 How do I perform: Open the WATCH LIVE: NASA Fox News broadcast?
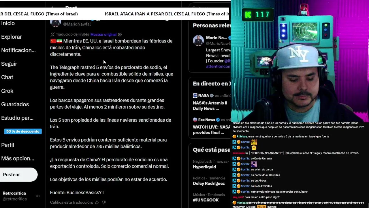pyautogui.click(x=212, y=130)
